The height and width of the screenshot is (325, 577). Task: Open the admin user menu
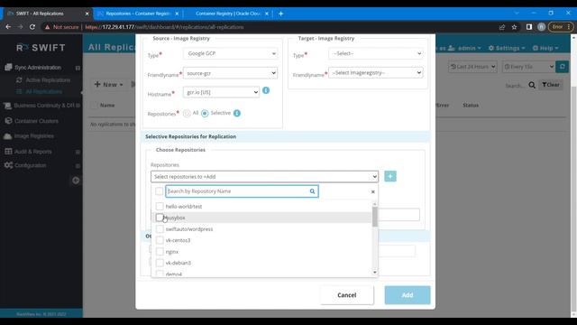[464, 48]
